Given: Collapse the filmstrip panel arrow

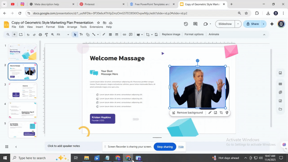Looking at the screenshot, I should (16, 146).
